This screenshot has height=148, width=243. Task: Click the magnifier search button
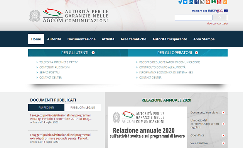coord(220,18)
